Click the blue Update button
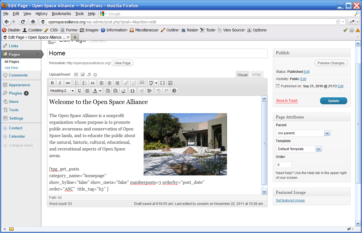Viewport: 362px width, 233px height. click(x=333, y=101)
